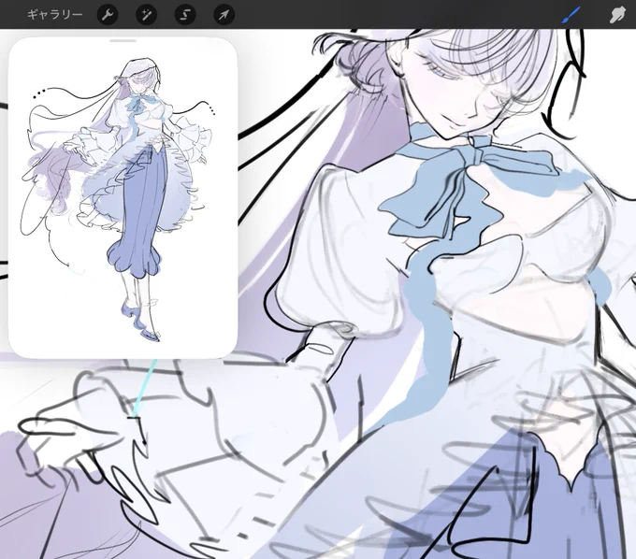Image resolution: width=636 pixels, height=559 pixels.
Task: Tap the reference image thumbnail of full character
Action: (x=123, y=198)
